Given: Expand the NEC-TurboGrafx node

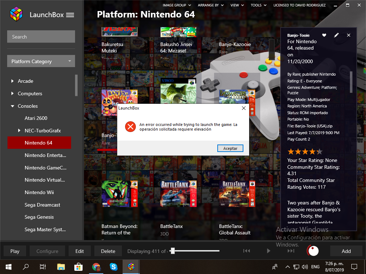Looking at the screenshot, I should coord(19,131).
